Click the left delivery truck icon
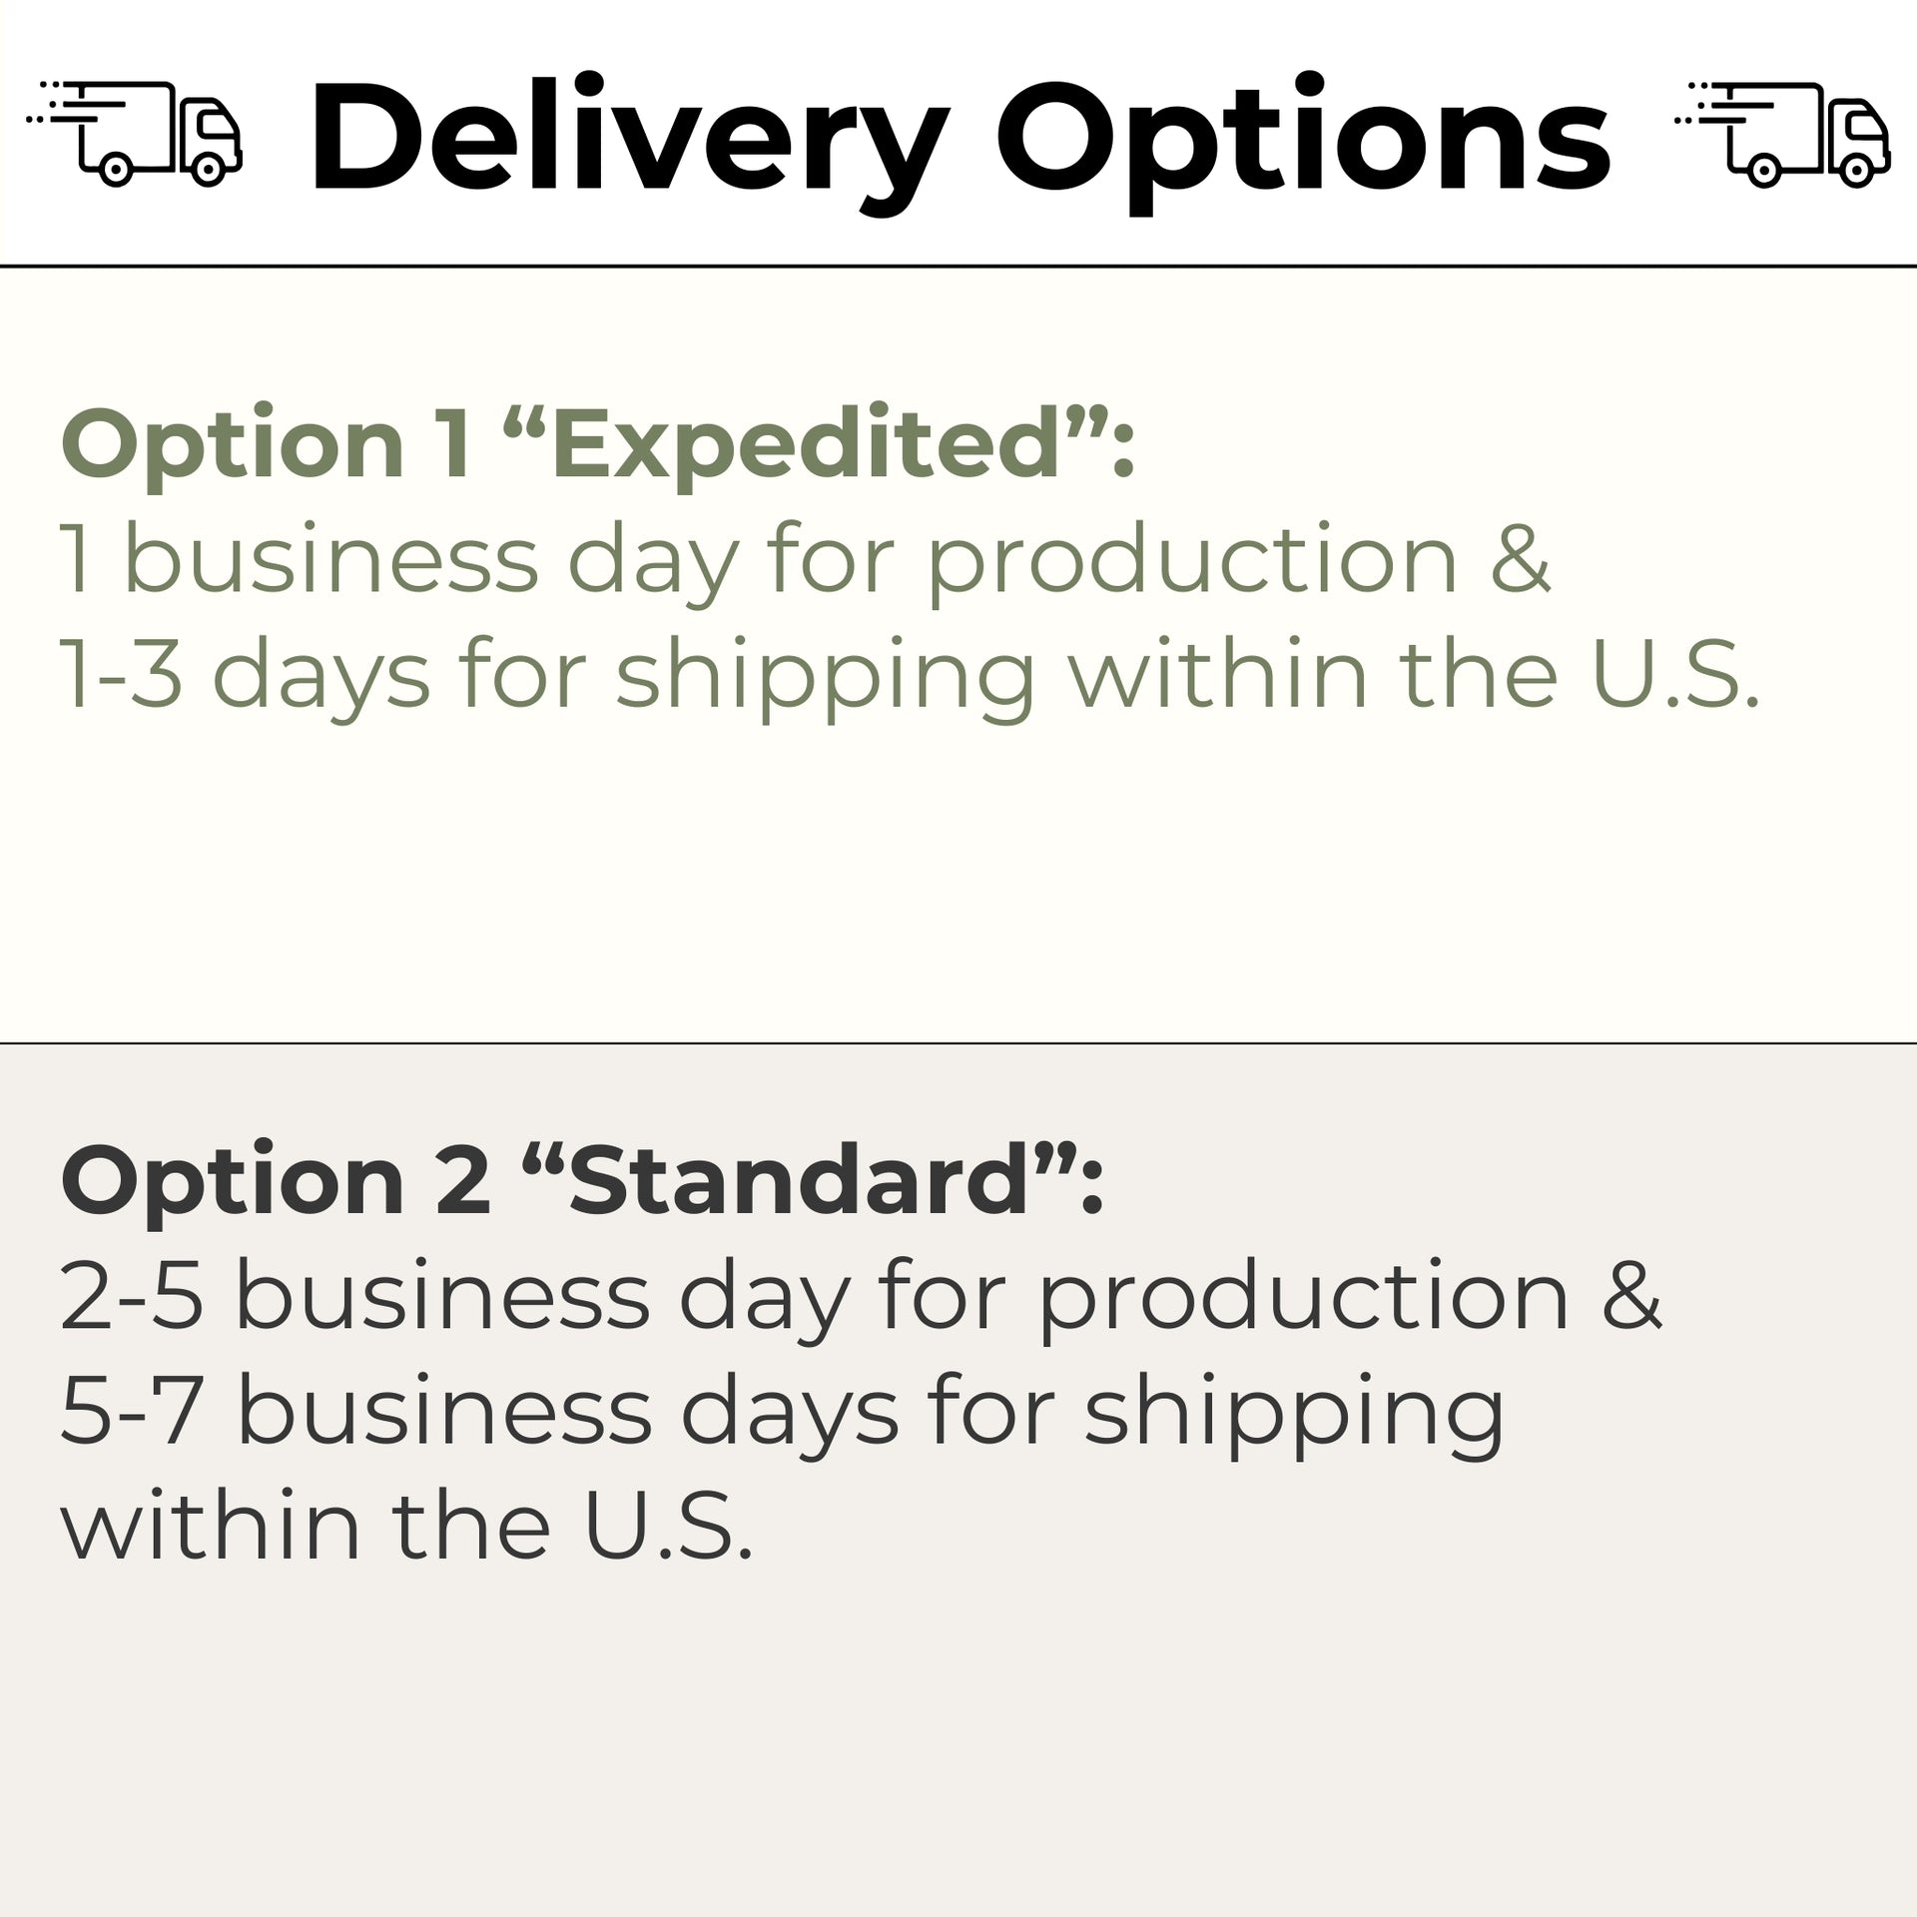1917x1917 pixels. click(x=135, y=133)
